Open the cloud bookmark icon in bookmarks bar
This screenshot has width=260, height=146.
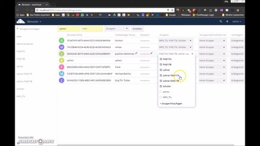(x=109, y=15)
